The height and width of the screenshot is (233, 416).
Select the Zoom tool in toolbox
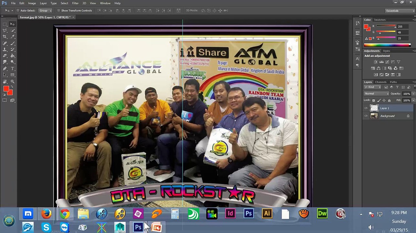click(x=12, y=81)
